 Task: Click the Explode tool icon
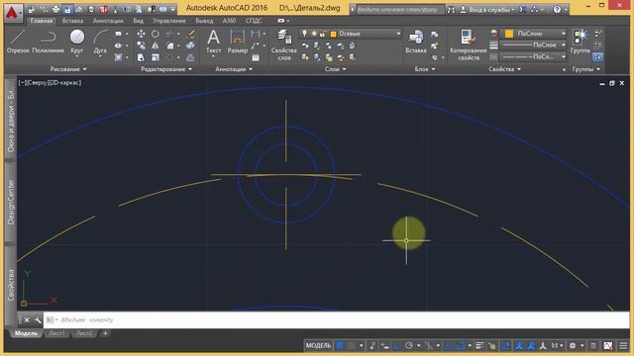191,45
